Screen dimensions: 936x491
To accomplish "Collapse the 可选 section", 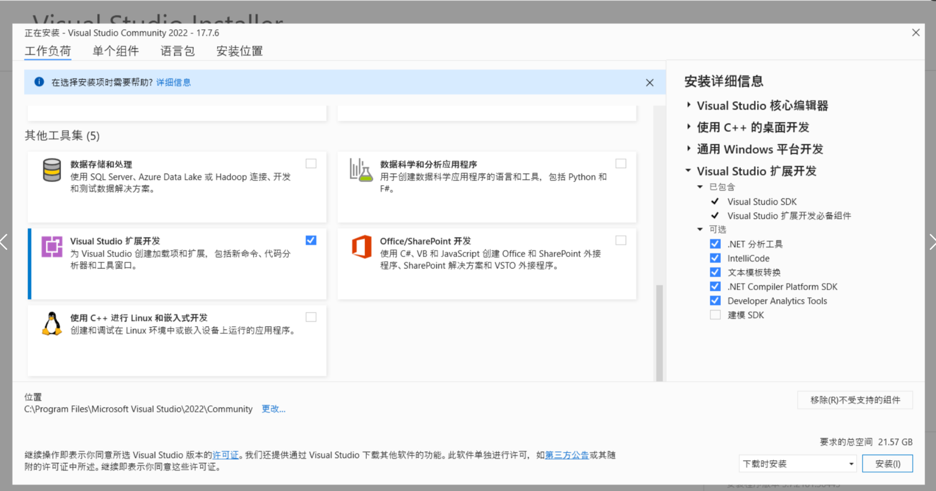I will tap(700, 229).
